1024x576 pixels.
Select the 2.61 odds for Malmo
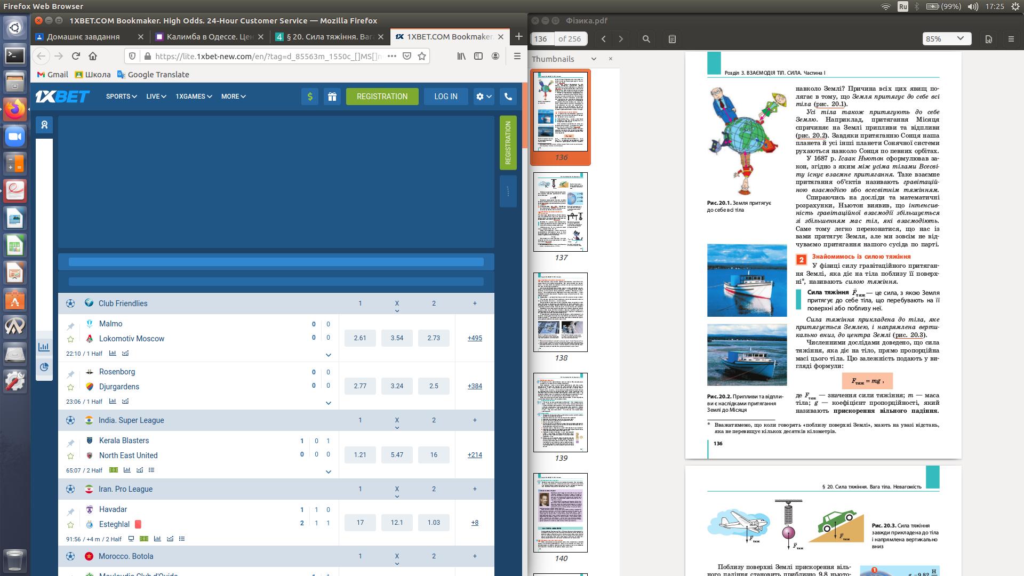pyautogui.click(x=360, y=338)
